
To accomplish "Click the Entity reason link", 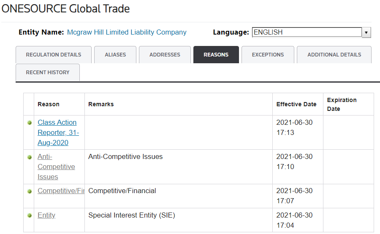I will point(46,215).
